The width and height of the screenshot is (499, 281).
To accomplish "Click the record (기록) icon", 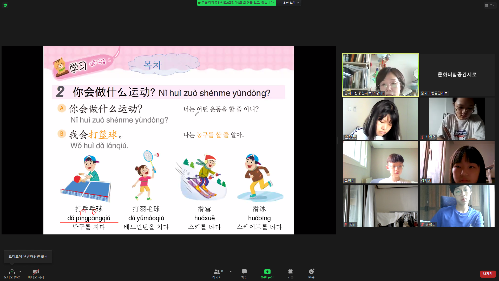I will (290, 272).
